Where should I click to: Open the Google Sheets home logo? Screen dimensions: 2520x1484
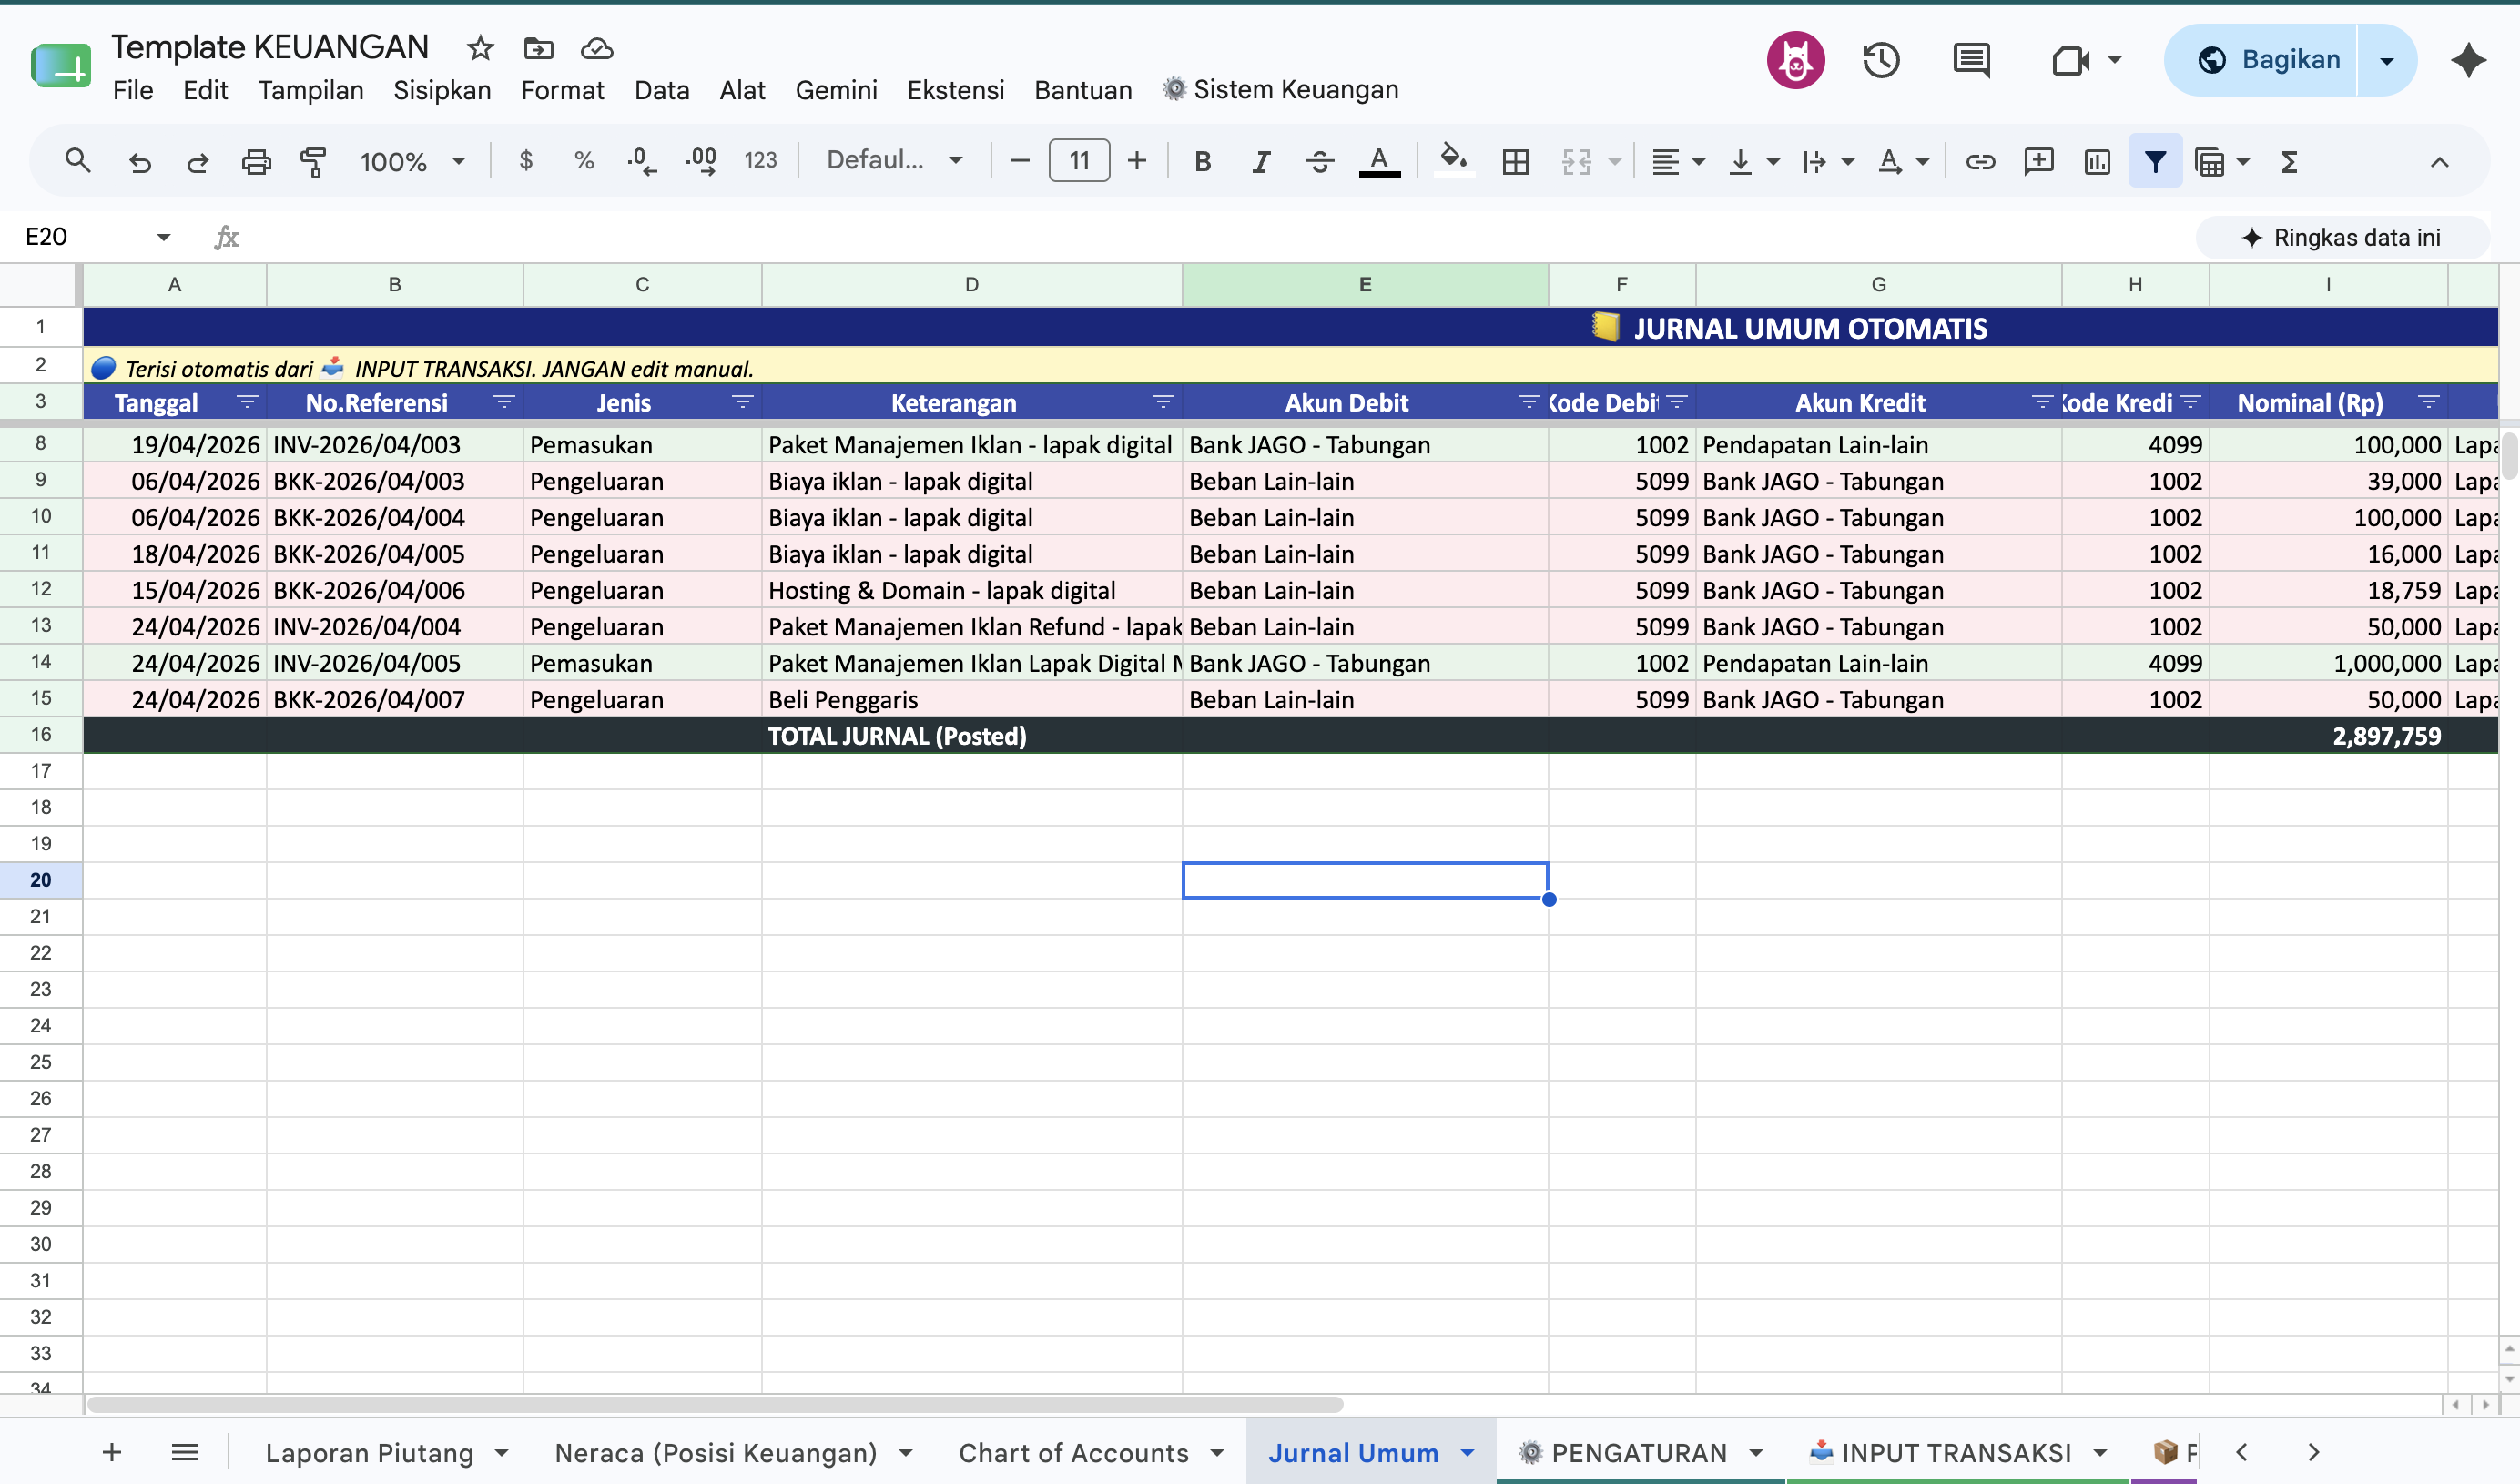coord(60,66)
